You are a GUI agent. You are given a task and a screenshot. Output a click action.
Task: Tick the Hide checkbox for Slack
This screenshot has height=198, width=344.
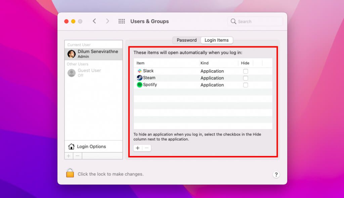click(x=246, y=71)
